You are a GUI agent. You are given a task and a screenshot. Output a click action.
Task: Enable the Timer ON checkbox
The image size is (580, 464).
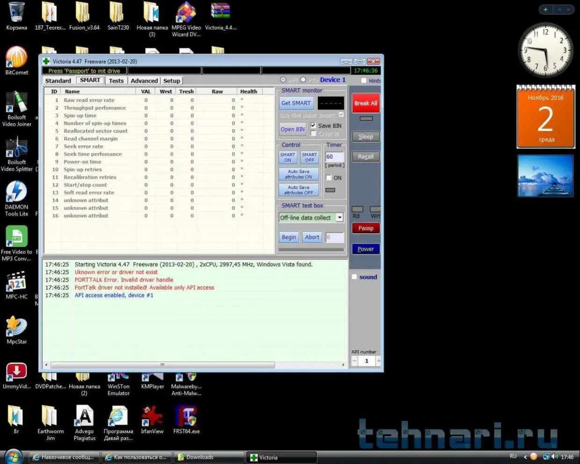pyautogui.click(x=329, y=178)
